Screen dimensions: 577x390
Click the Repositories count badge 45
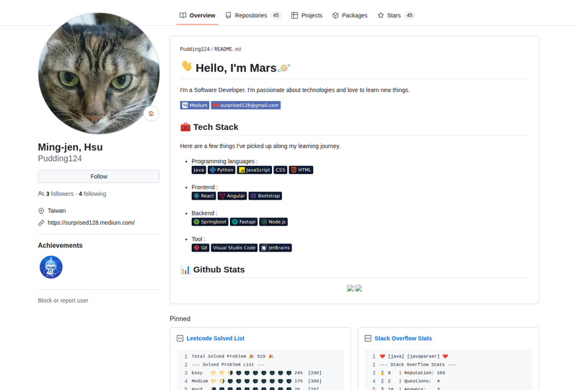276,15
